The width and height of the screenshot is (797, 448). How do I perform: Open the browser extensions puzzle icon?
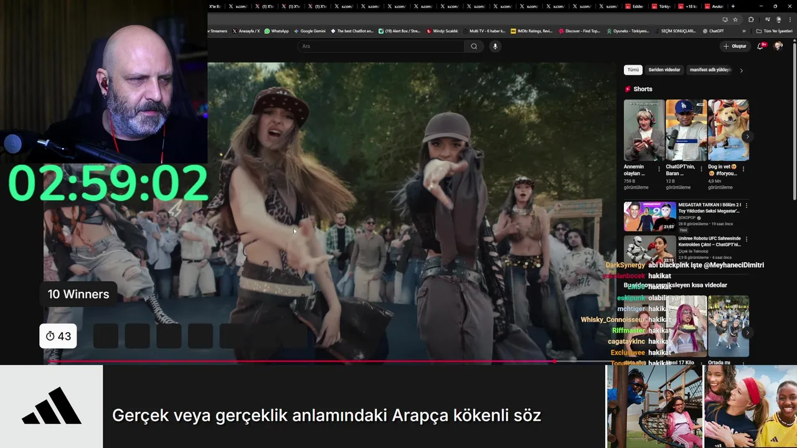[x=751, y=19]
